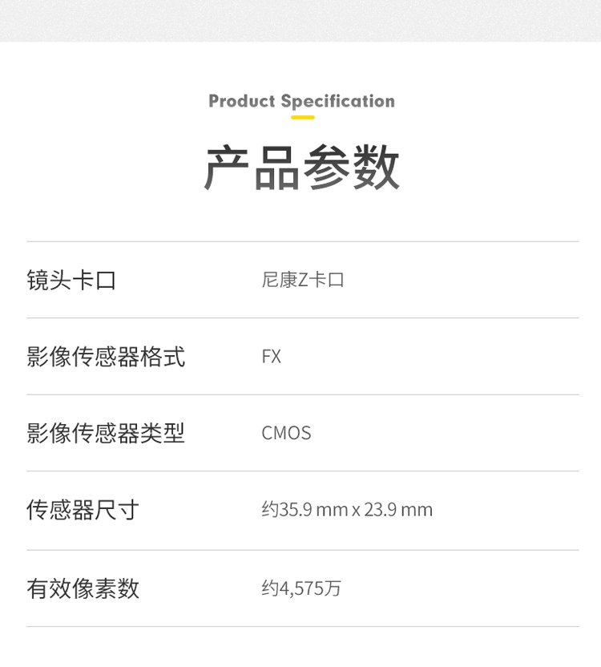
Task: Click the divider line above 镜头卡口 row
Action: [x=303, y=241]
